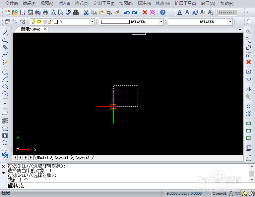The height and width of the screenshot is (197, 255).
Task: Open the 插入(I) menu
Action: [x=64, y=3]
